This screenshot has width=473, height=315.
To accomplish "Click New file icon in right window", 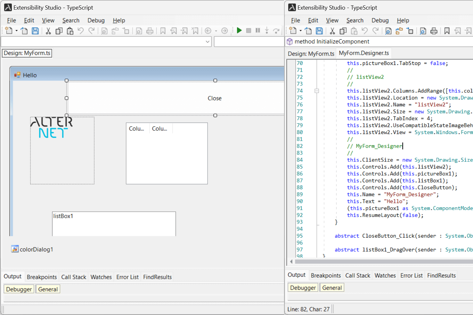I will tap(293, 31).
